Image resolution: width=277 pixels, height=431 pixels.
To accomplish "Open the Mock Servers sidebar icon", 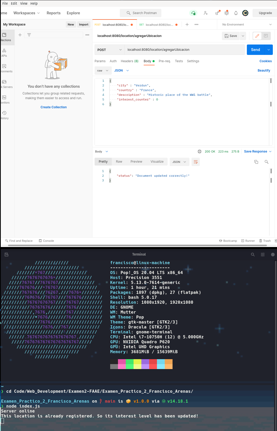I will pyautogui.click(x=4, y=82).
